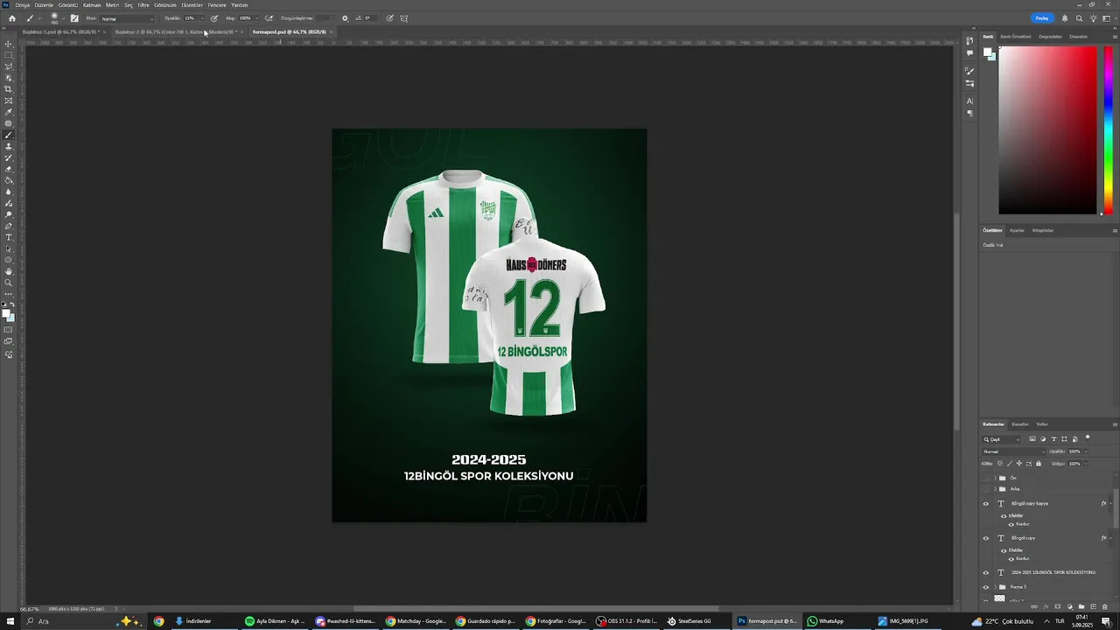Viewport: 1120px width, 630px height.
Task: Add a layer style with fx icon
Action: [1046, 606]
